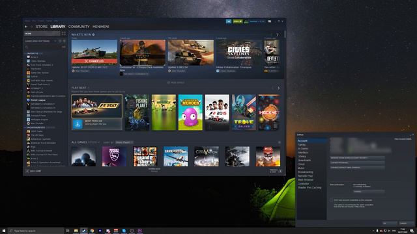Screen dimensions: 417x234
Task: Select War Thunder in favorites list
Action: pyautogui.click(x=36, y=123)
